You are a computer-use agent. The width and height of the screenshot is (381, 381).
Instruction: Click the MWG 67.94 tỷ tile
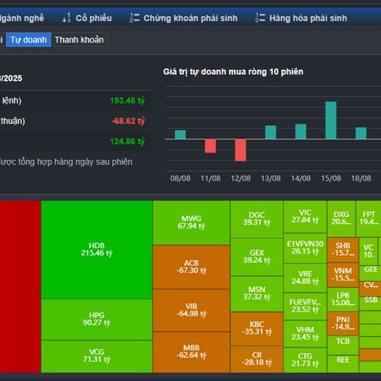192,223
